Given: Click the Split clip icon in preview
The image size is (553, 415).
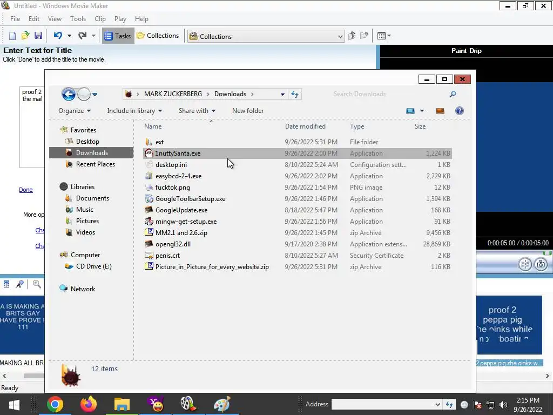Looking at the screenshot, I should pos(525,264).
